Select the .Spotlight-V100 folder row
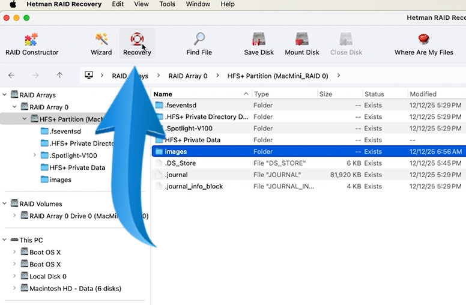 (309, 128)
